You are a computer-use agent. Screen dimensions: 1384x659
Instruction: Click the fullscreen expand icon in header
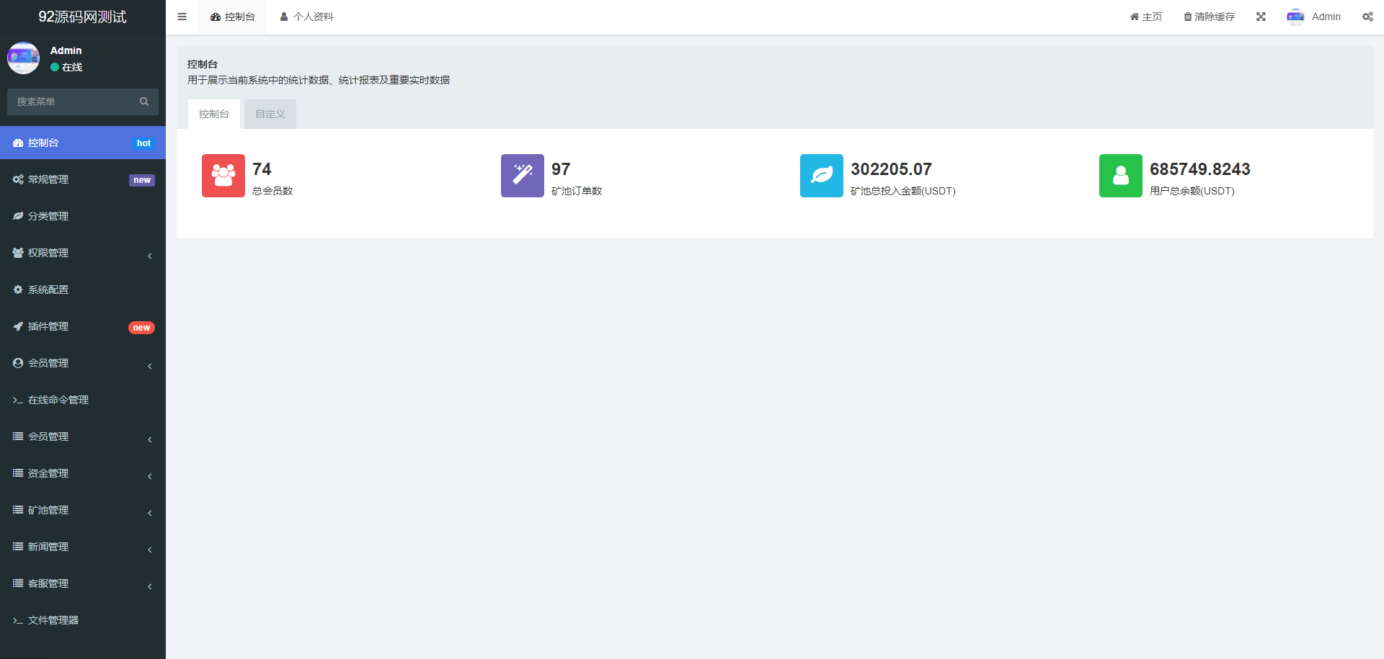(1261, 17)
